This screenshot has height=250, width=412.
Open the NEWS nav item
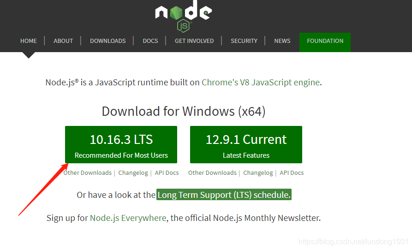[x=282, y=41]
